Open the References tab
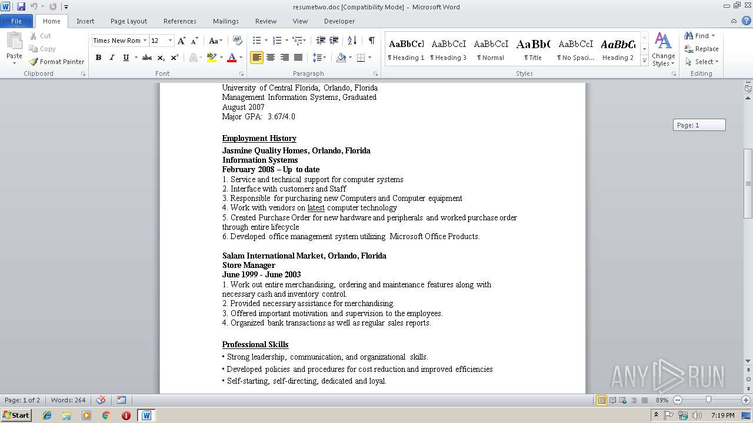 point(180,21)
